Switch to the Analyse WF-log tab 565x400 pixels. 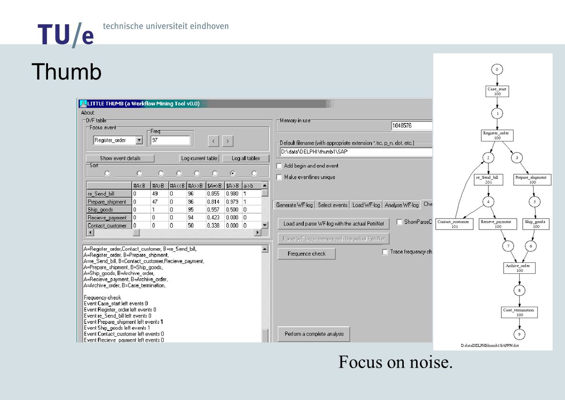pos(402,205)
